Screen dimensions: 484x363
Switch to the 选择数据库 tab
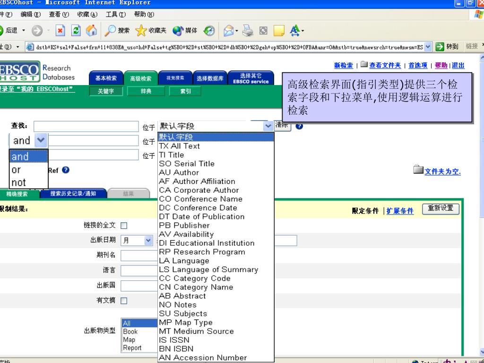coord(210,78)
